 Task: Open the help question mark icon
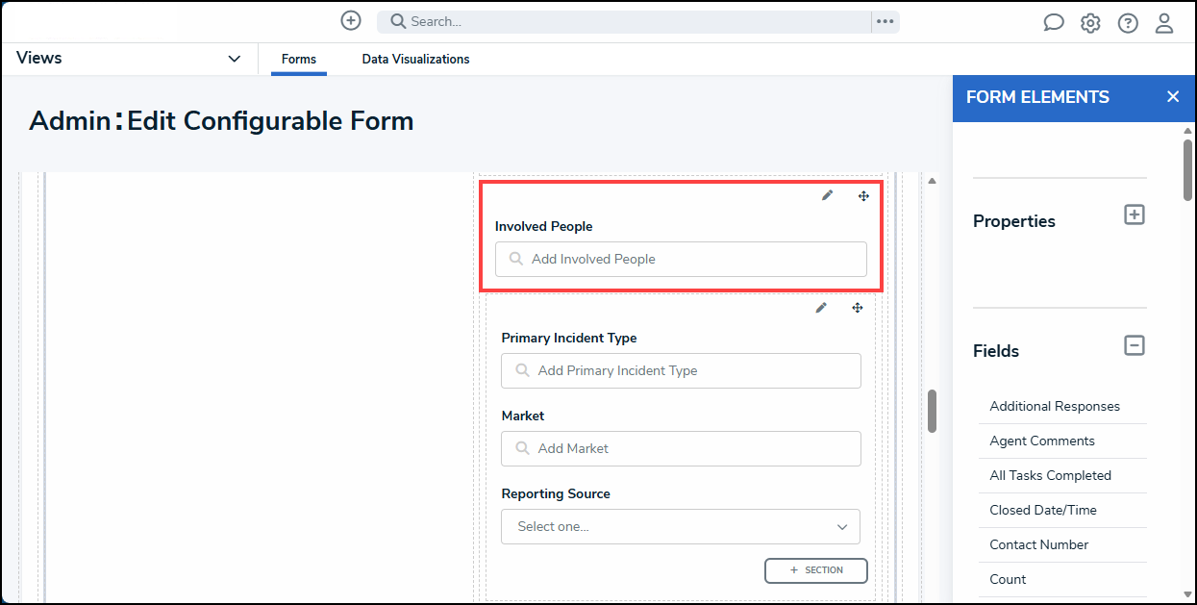tap(1128, 23)
